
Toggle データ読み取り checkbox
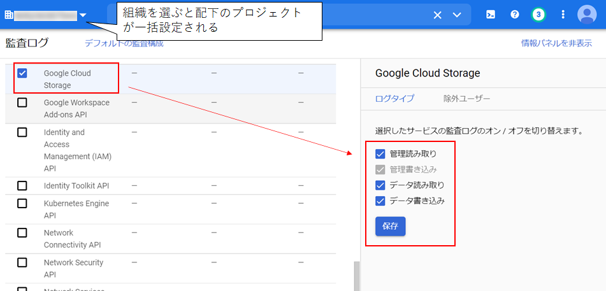click(x=380, y=185)
